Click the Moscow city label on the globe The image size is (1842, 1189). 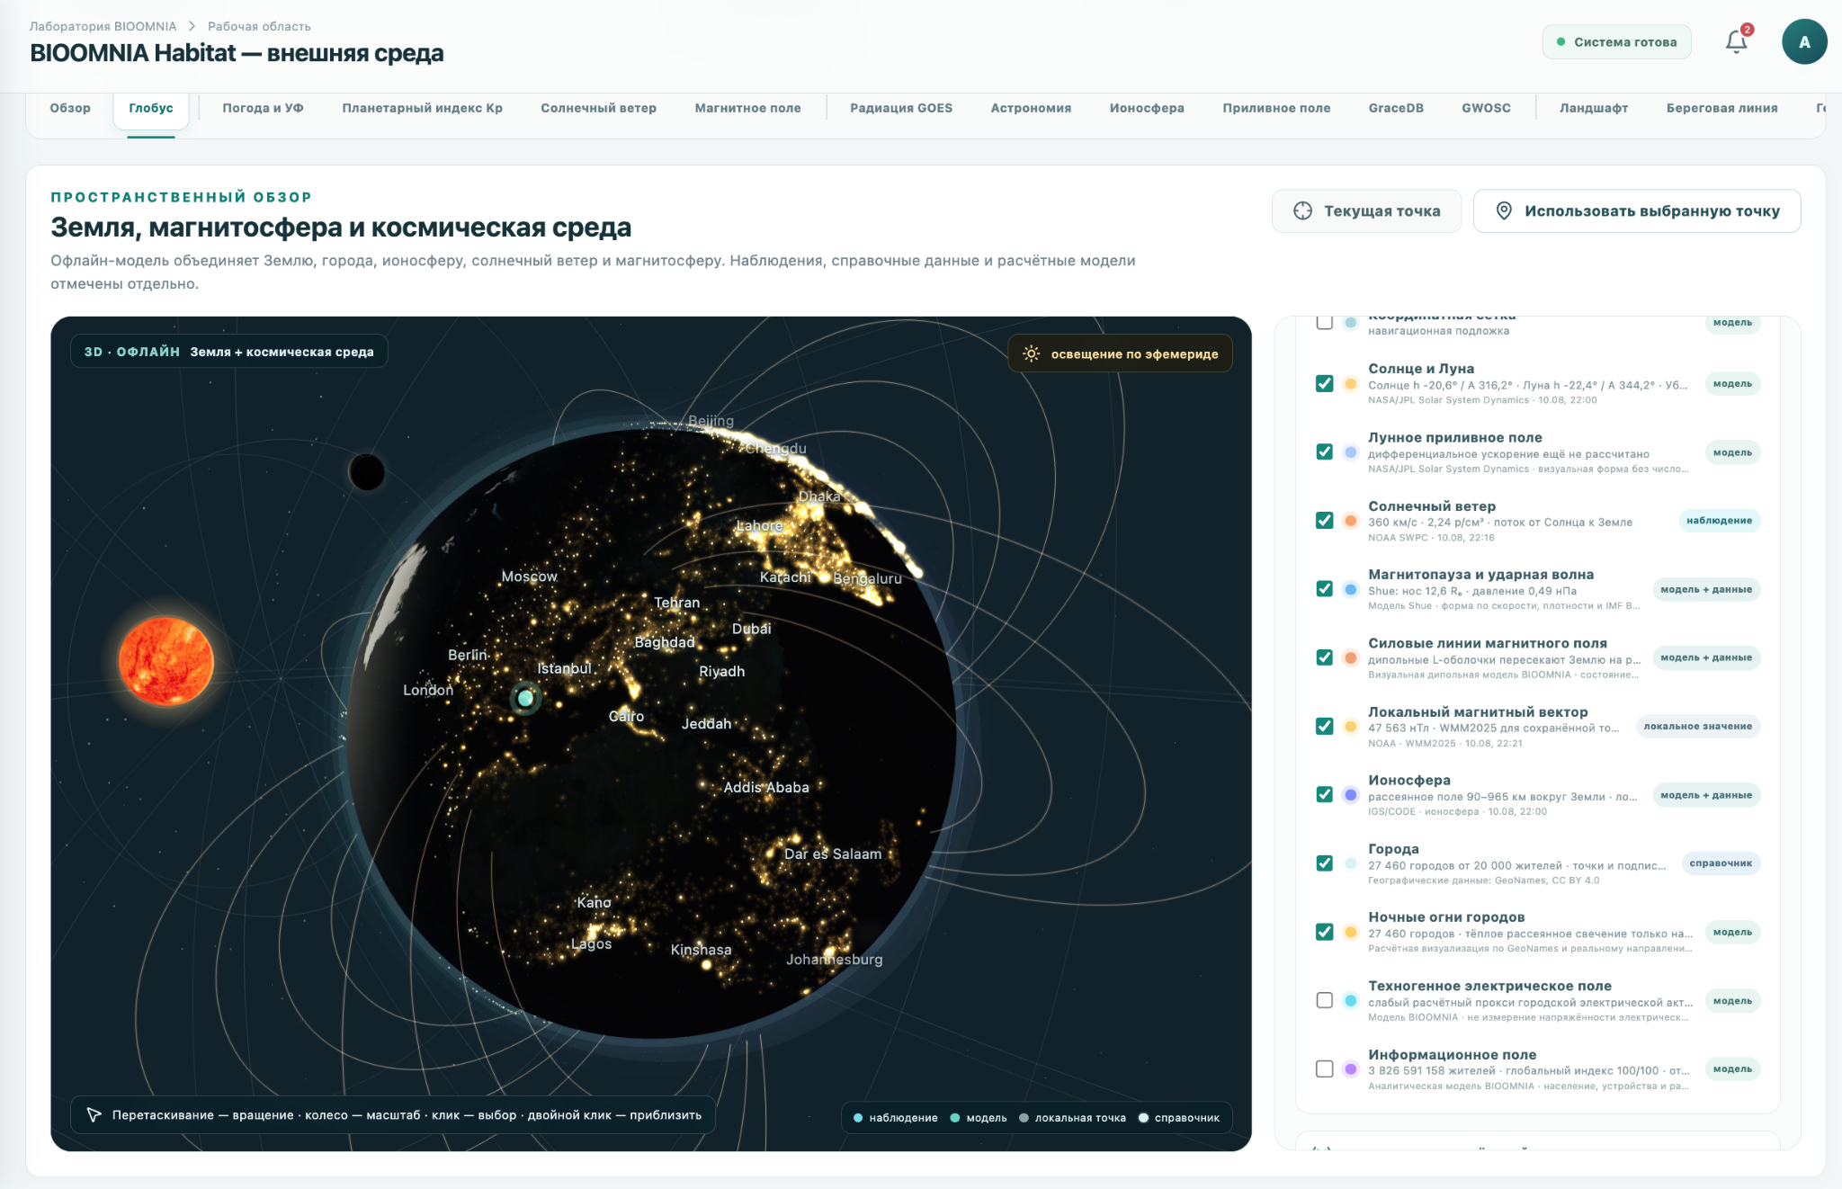pos(529,577)
